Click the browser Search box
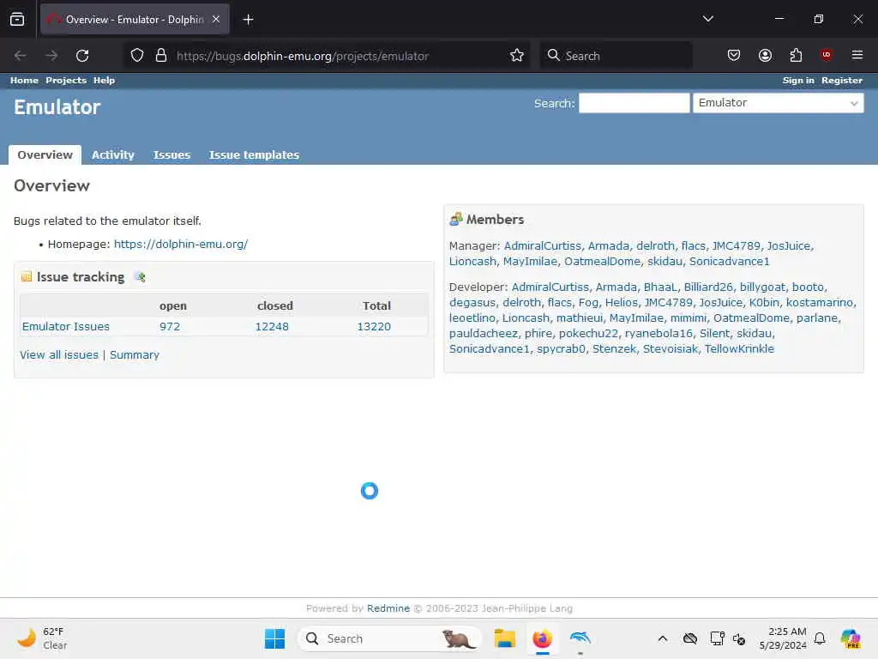Screen dimensions: 878x659 click(616, 56)
